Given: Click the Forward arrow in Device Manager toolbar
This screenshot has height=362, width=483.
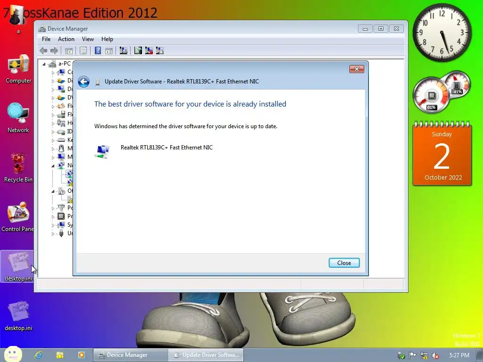Looking at the screenshot, I should point(54,50).
